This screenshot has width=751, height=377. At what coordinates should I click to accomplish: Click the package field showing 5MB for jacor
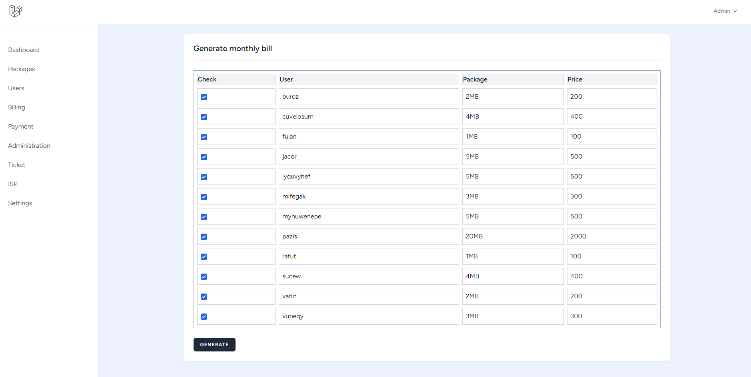point(513,156)
